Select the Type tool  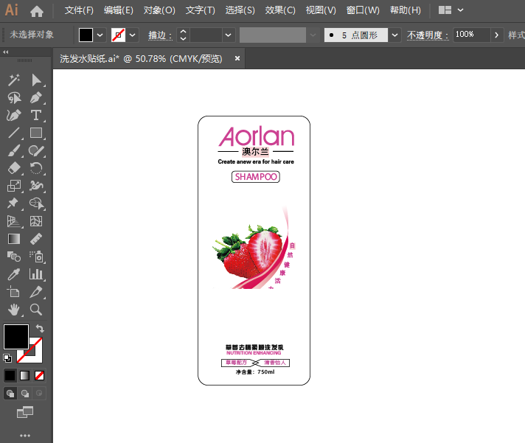pyautogui.click(x=35, y=115)
